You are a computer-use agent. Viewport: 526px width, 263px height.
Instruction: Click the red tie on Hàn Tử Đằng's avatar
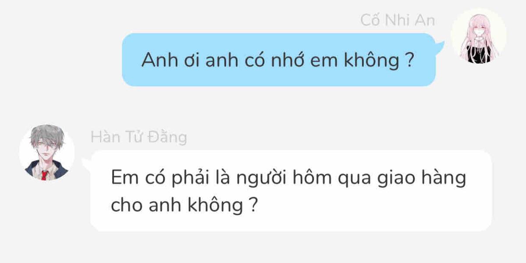click(44, 175)
